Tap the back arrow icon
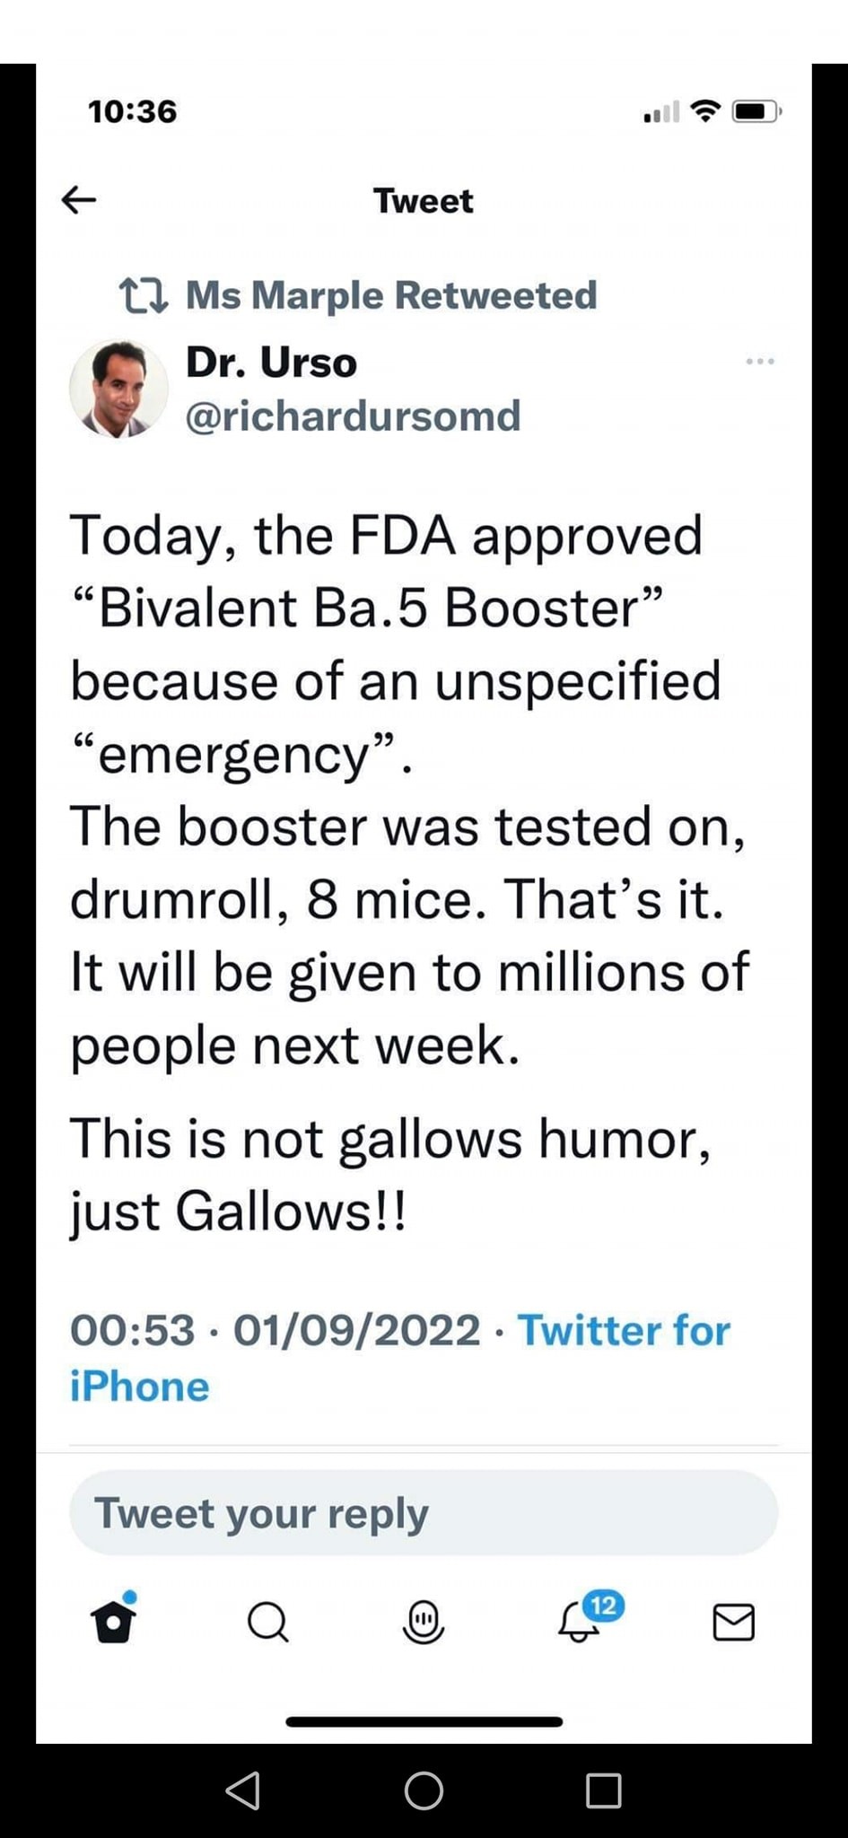The width and height of the screenshot is (848, 1838). [x=79, y=199]
